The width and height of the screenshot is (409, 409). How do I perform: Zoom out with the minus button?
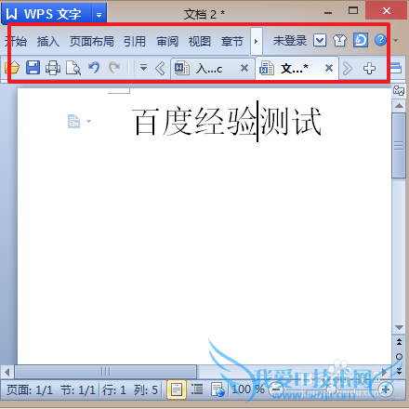click(276, 389)
